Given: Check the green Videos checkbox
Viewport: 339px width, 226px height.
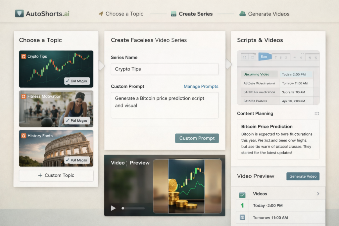Looking at the screenshot, I should tap(242, 194).
